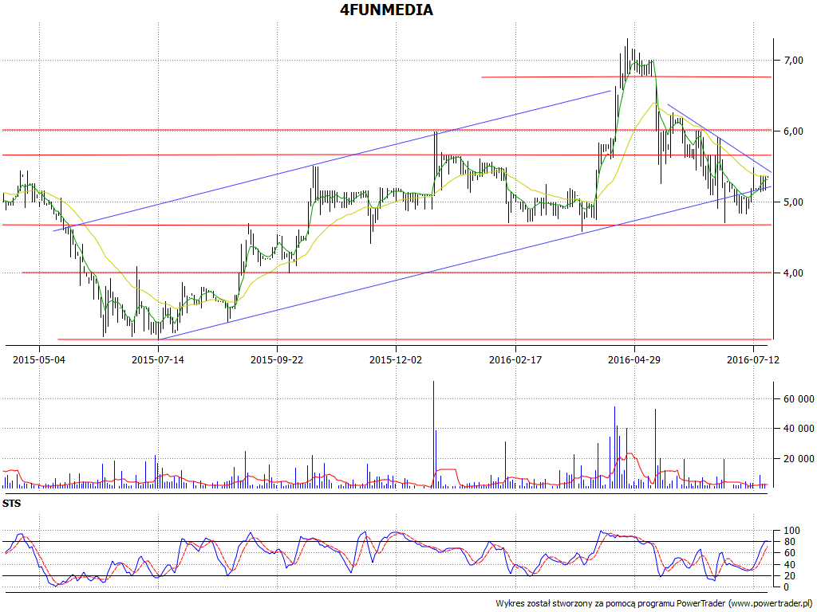Click the 60 level on STS axis
Screen dimensions: 817x612
(790, 553)
